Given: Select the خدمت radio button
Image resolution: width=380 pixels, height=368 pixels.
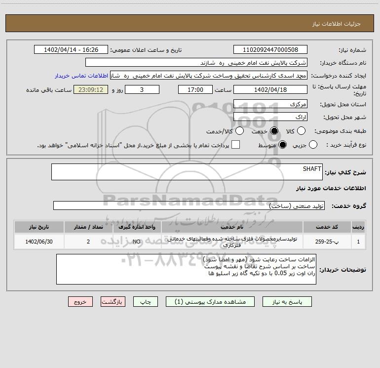Looking at the screenshot, I should 274,131.
